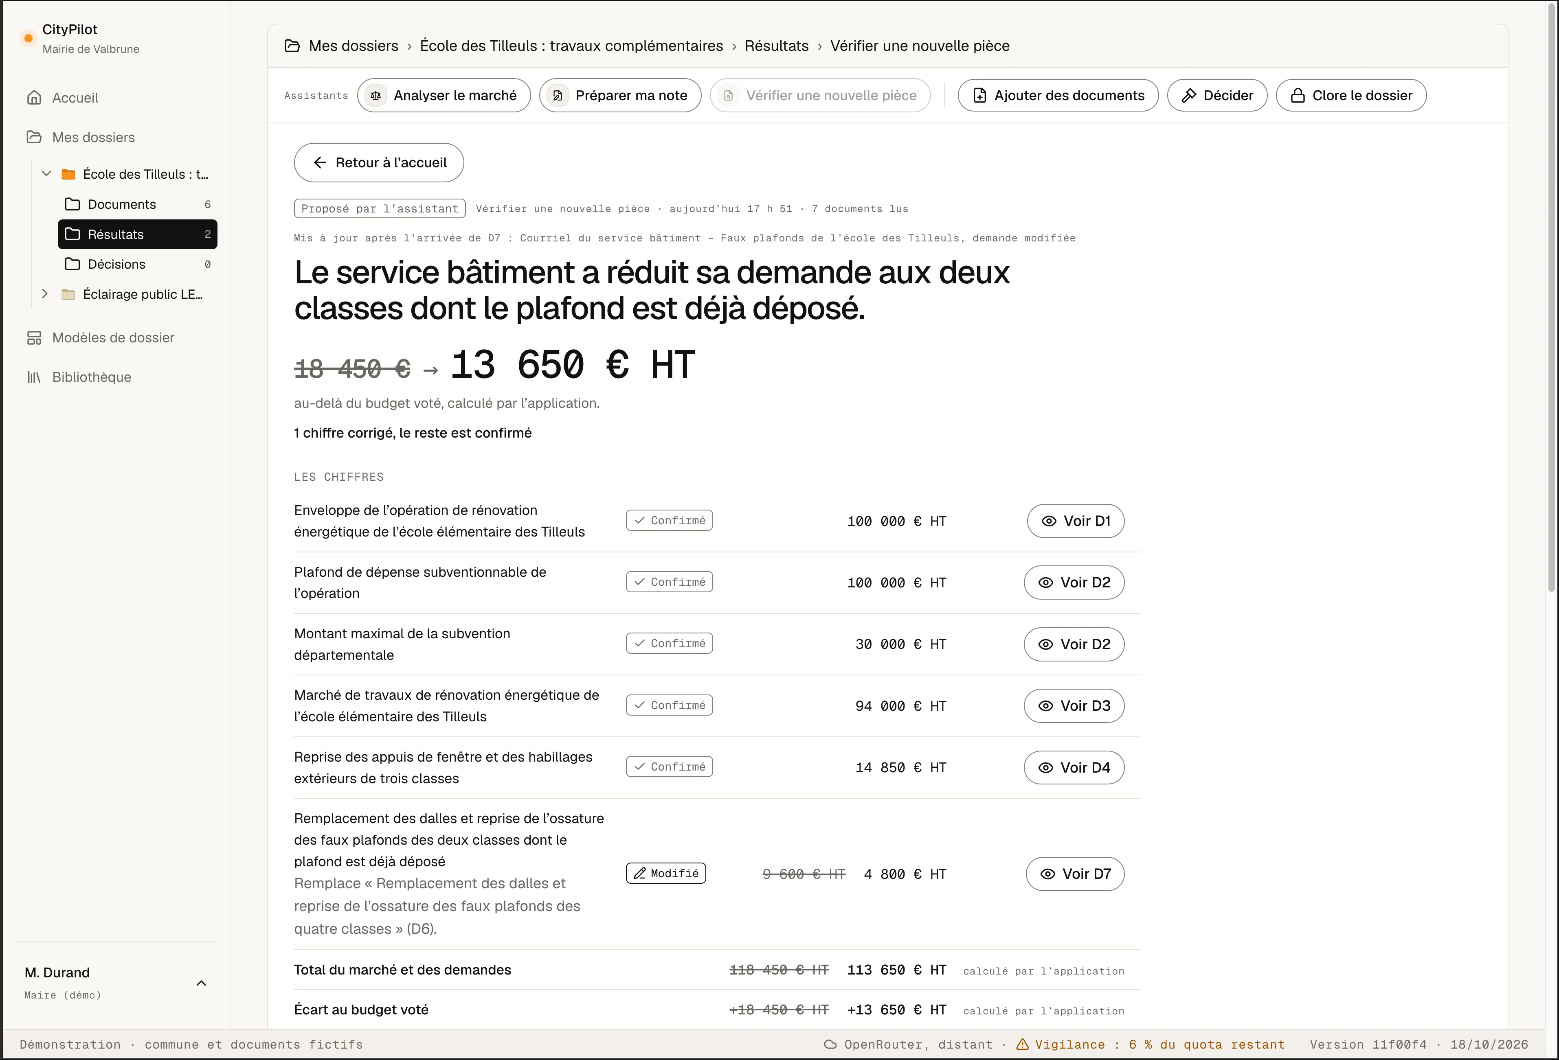Click the Mes dossiers folder icon in sidebar
This screenshot has width=1559, height=1060.
point(34,137)
